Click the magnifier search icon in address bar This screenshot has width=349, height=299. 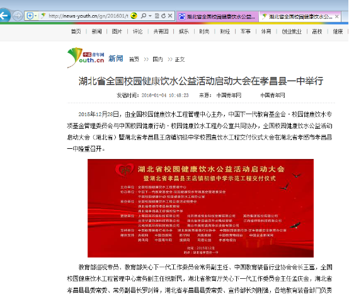(144, 16)
